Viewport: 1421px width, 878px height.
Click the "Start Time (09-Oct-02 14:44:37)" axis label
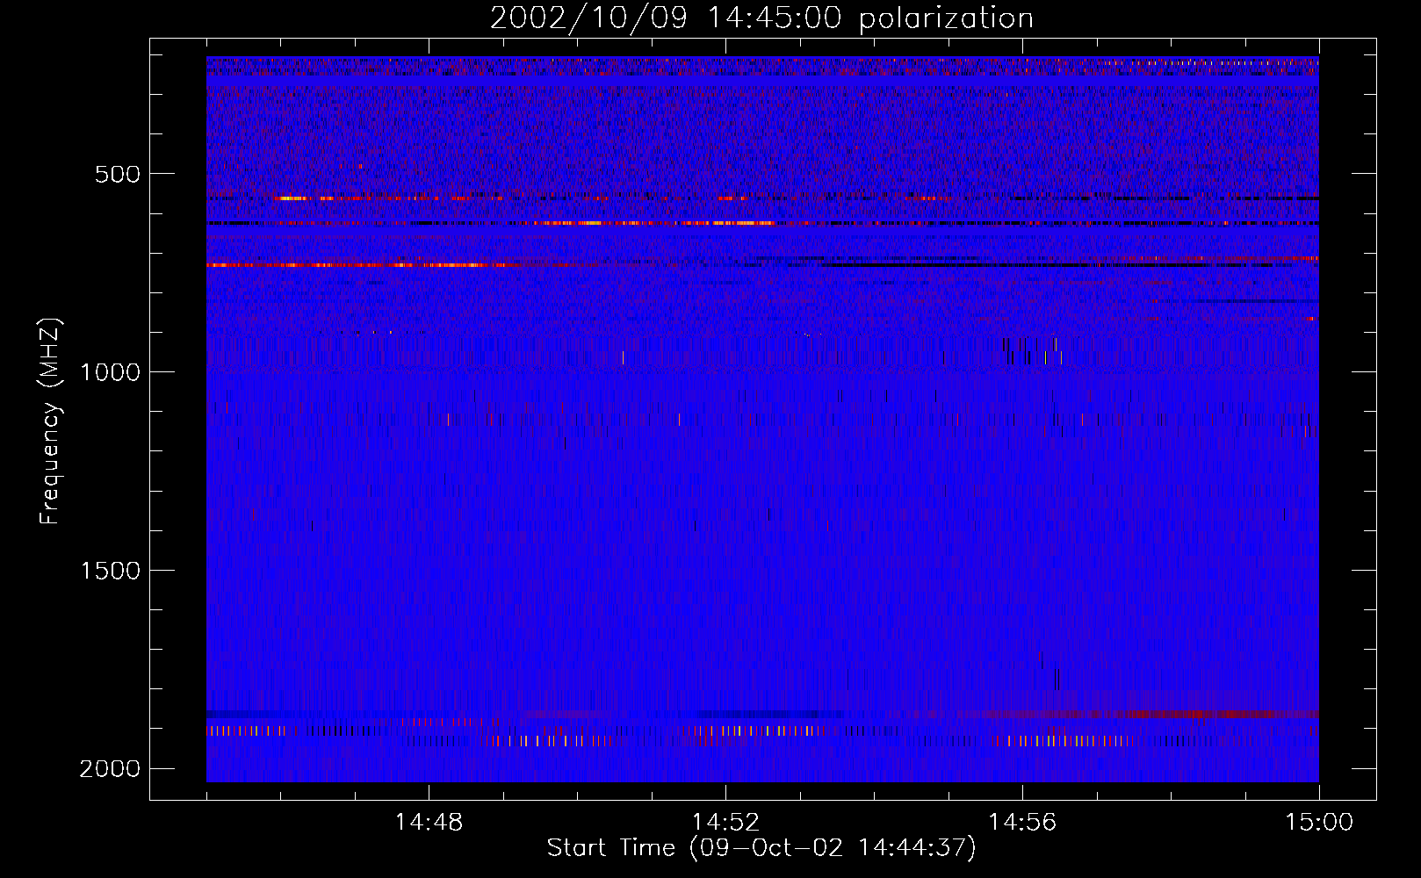click(761, 848)
